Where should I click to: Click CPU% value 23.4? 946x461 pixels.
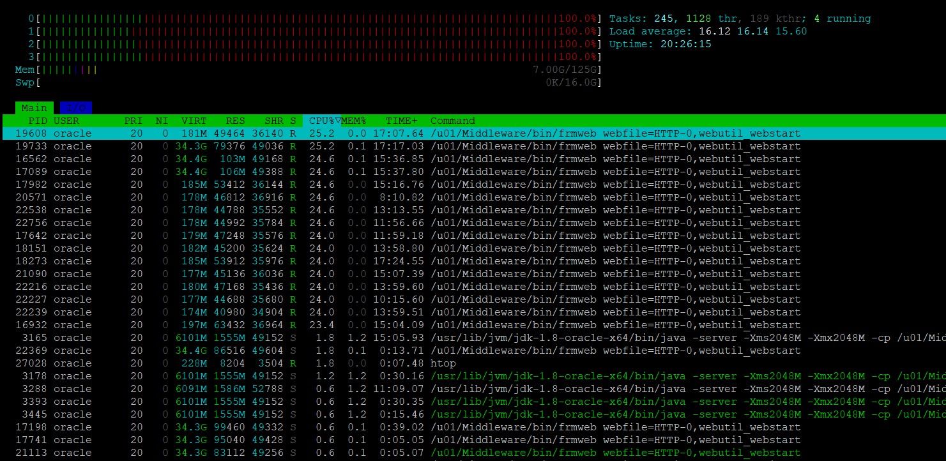pos(322,325)
